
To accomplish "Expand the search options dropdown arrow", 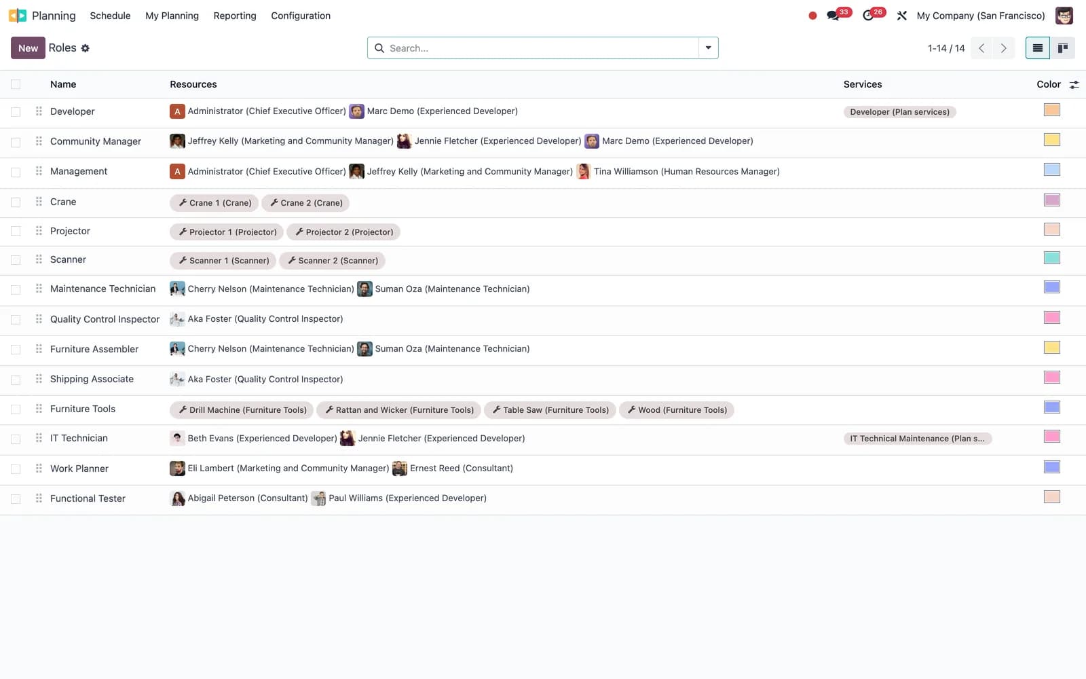I will pyautogui.click(x=708, y=48).
